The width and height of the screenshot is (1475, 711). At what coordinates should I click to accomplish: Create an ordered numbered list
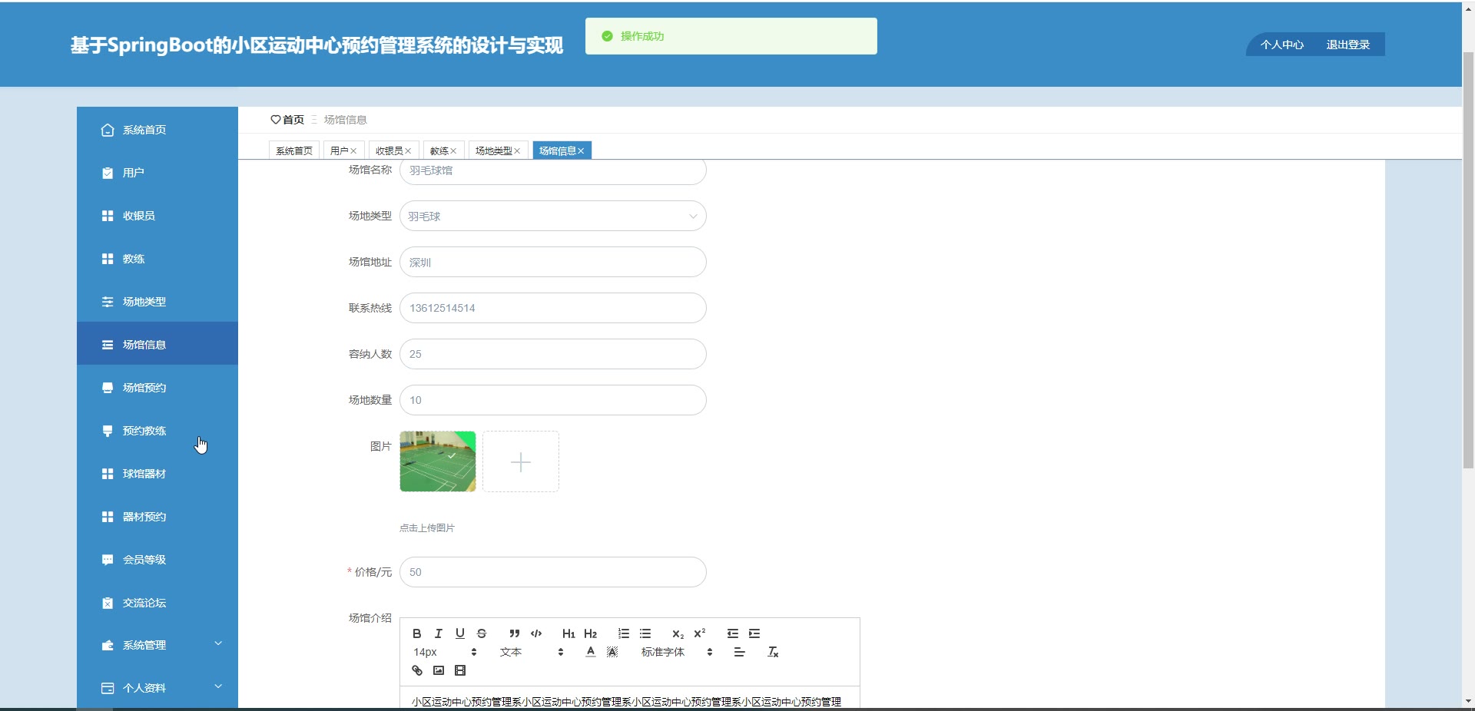624,633
